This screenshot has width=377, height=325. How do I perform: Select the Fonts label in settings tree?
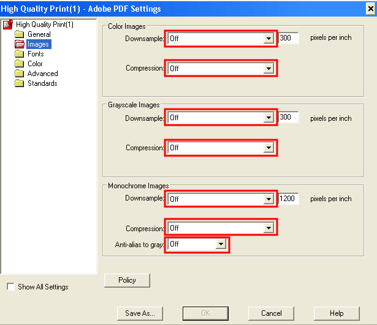(x=36, y=54)
